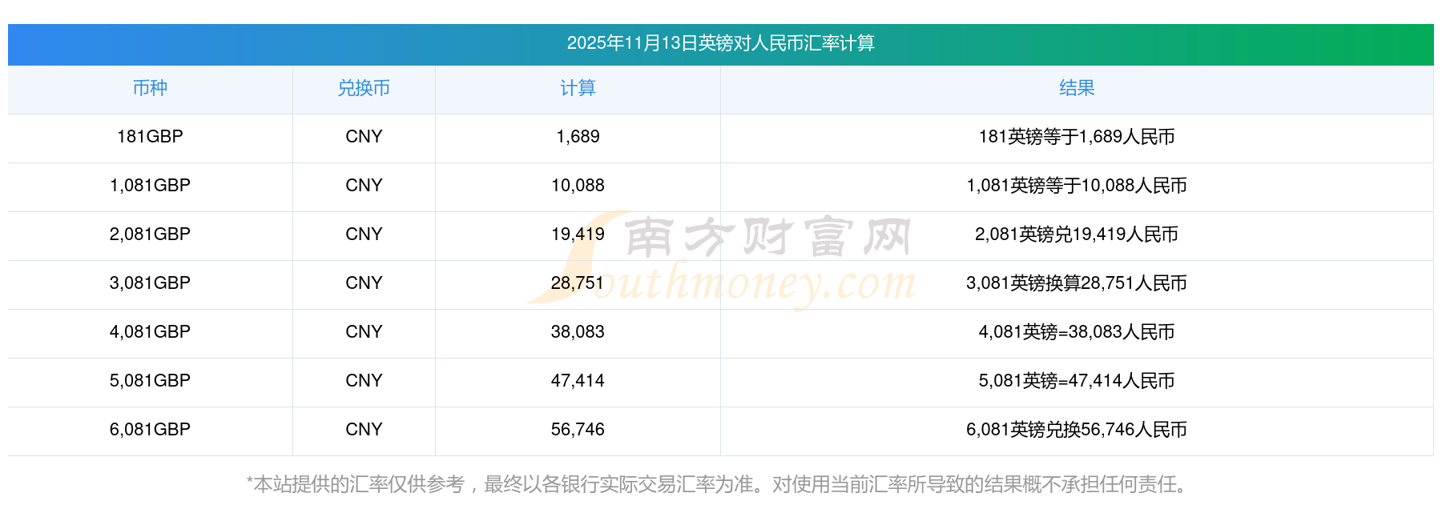Click CNY in the 4,081GBP row
1442x509 pixels.
pyautogui.click(x=364, y=332)
